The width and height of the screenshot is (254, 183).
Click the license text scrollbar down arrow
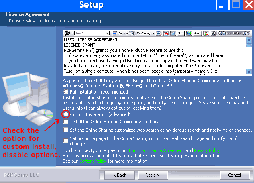(249, 71)
